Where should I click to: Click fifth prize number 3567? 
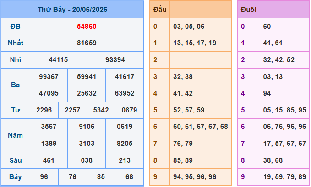[x=49, y=127]
